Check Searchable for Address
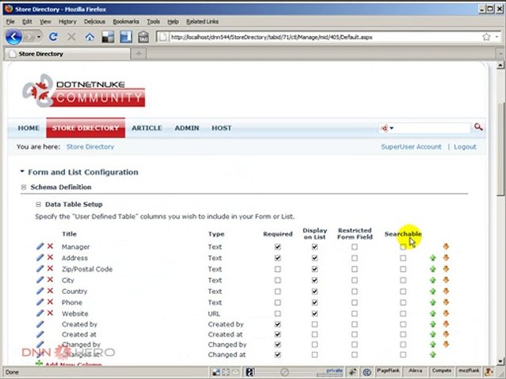This screenshot has height=379, width=506. coord(403,258)
